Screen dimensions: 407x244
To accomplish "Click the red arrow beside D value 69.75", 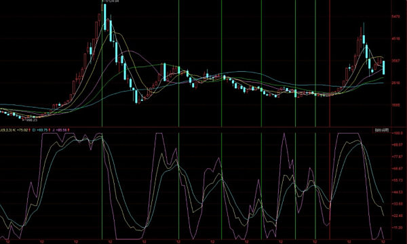I will (49, 130).
